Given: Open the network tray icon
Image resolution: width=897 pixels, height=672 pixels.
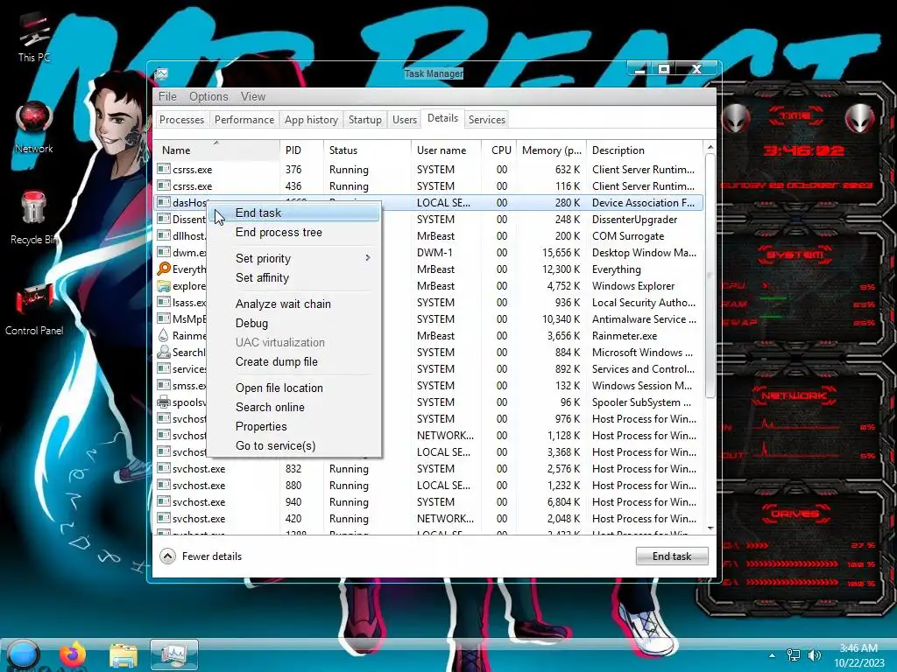Looking at the screenshot, I should (x=794, y=655).
